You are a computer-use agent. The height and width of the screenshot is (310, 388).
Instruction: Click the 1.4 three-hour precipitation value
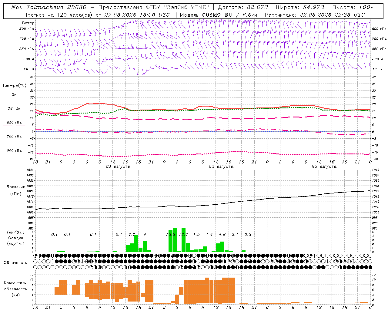click(x=209, y=234)
